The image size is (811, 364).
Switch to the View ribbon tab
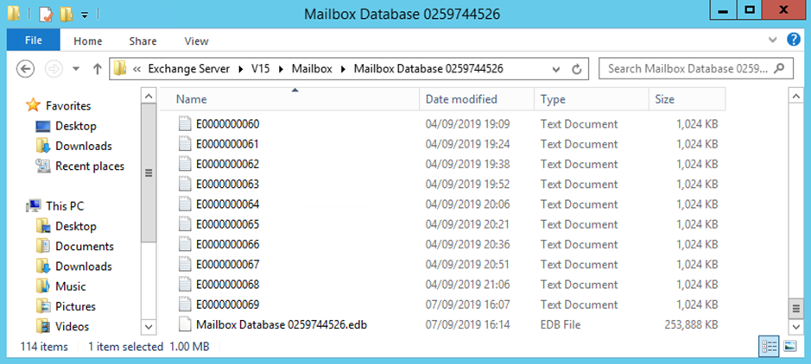197,41
